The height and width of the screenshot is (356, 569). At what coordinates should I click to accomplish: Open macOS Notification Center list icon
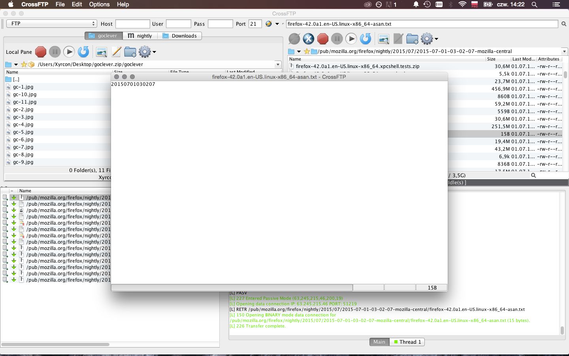(x=556, y=4)
